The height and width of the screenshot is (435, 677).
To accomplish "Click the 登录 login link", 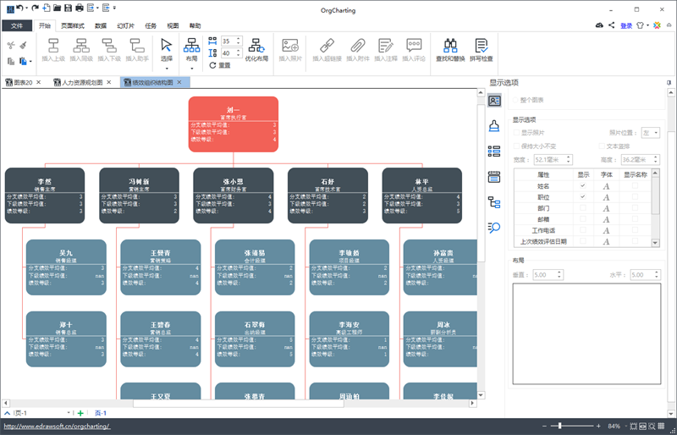I will [x=626, y=26].
